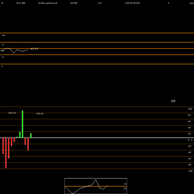The width and height of the screenshot is (194, 194).
Task: Click the RSI 70 level axis label
Action: click(x=3, y=45)
